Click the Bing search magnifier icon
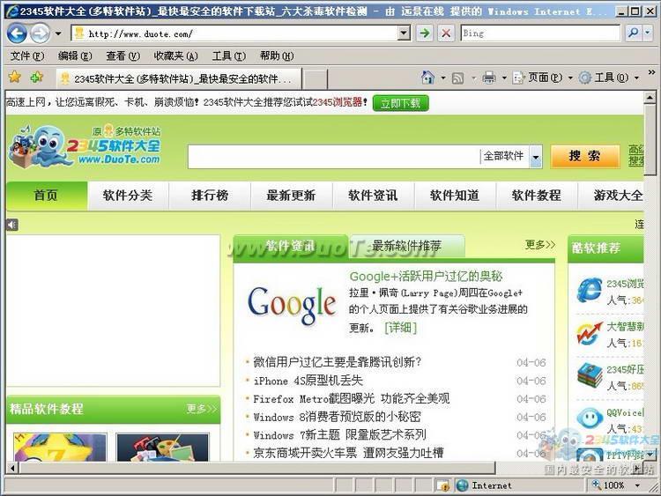Screen dimensions: 661x496 tap(633, 33)
